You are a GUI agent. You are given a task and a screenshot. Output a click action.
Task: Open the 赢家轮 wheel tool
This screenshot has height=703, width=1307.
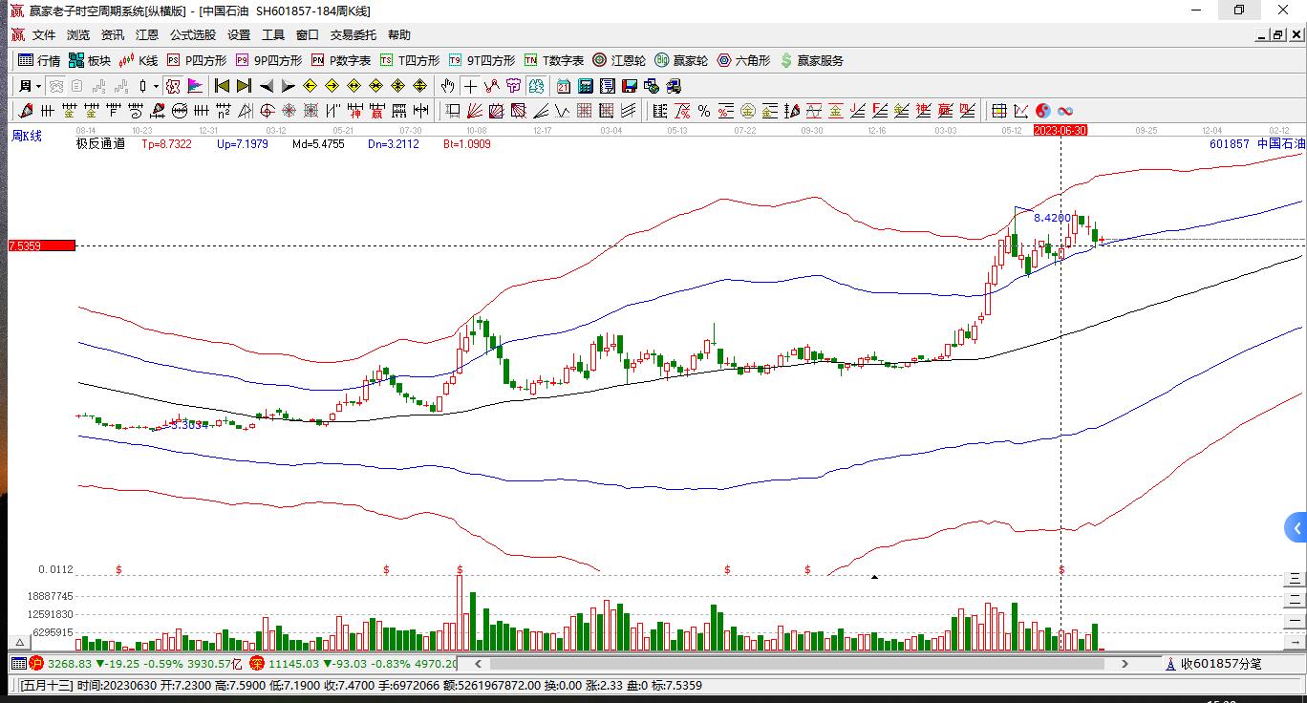point(681,60)
